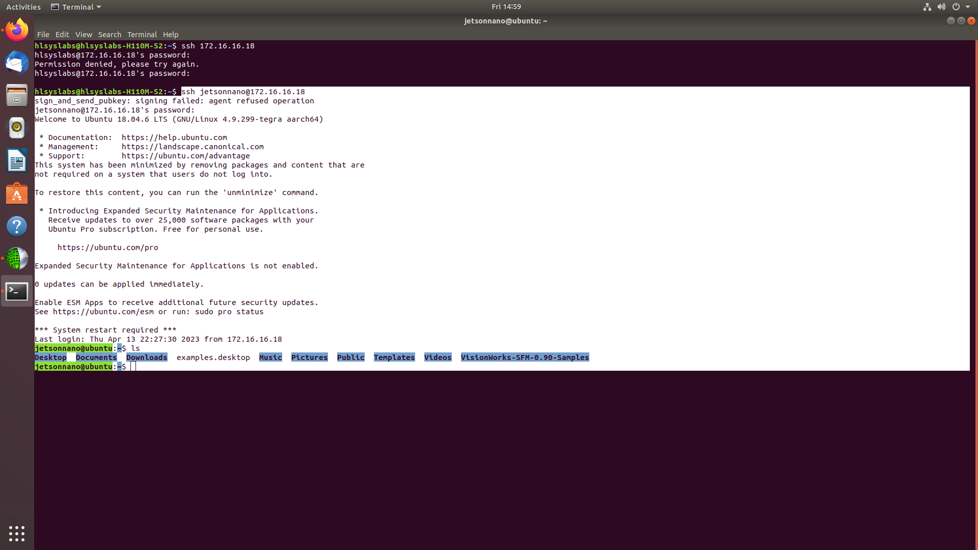The height and width of the screenshot is (550, 978).
Task: Click the https://ubuntu.com/pro link
Action: pyautogui.click(x=107, y=248)
